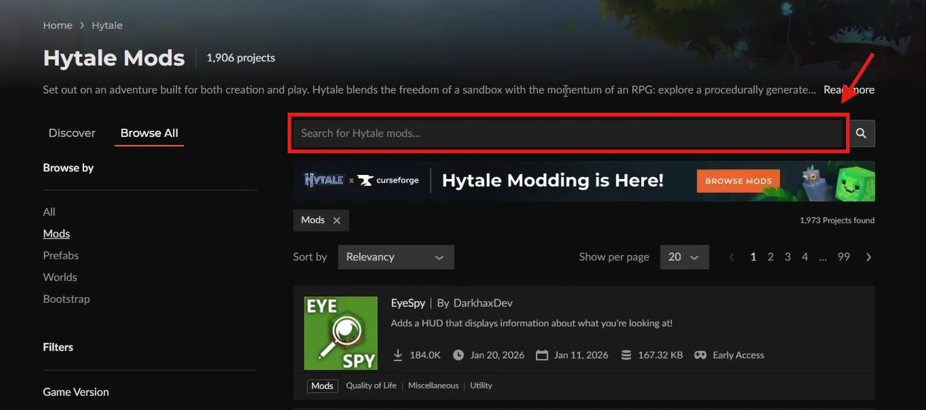This screenshot has width=926, height=410.
Task: Select Bootstrap category in sidebar
Action: click(67, 299)
